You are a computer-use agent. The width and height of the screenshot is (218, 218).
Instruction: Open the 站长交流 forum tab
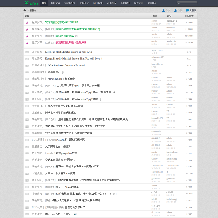[138, 3]
